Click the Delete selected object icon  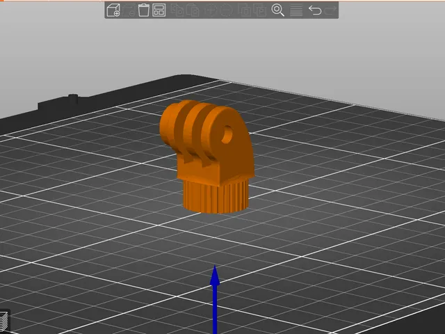pyautogui.click(x=128, y=10)
